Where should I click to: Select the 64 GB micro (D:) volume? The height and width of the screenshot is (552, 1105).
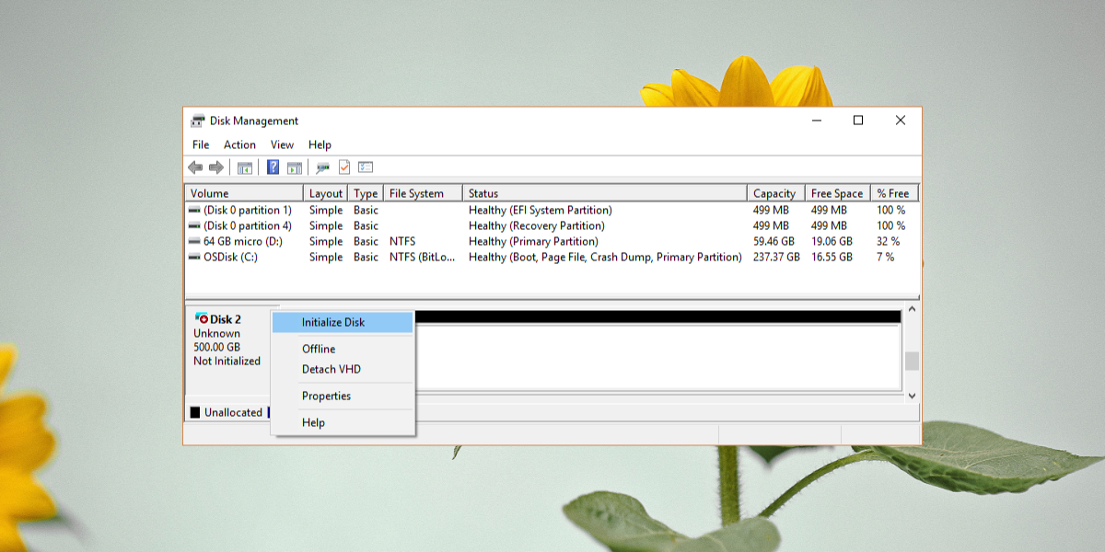click(242, 241)
